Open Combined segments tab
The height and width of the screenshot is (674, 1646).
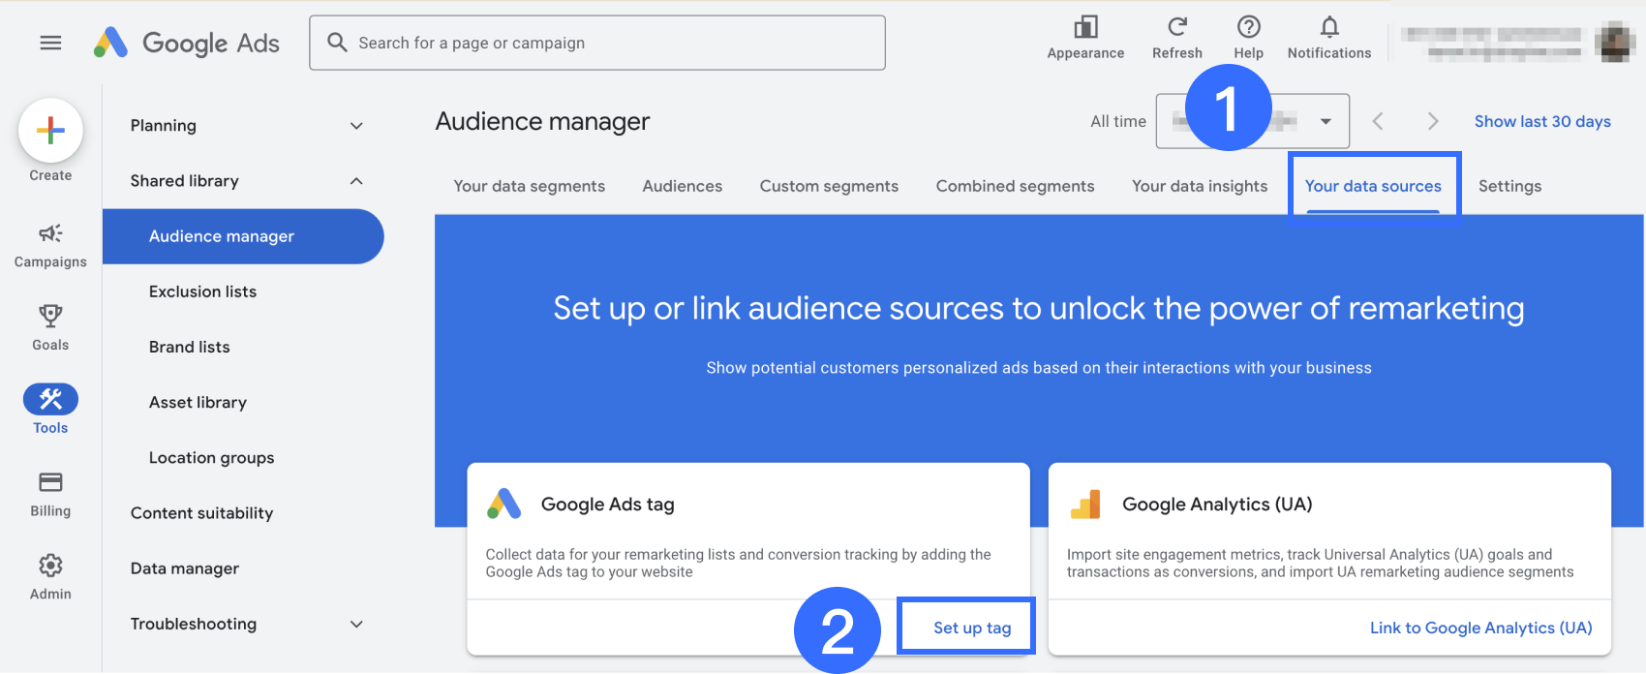click(x=1015, y=186)
